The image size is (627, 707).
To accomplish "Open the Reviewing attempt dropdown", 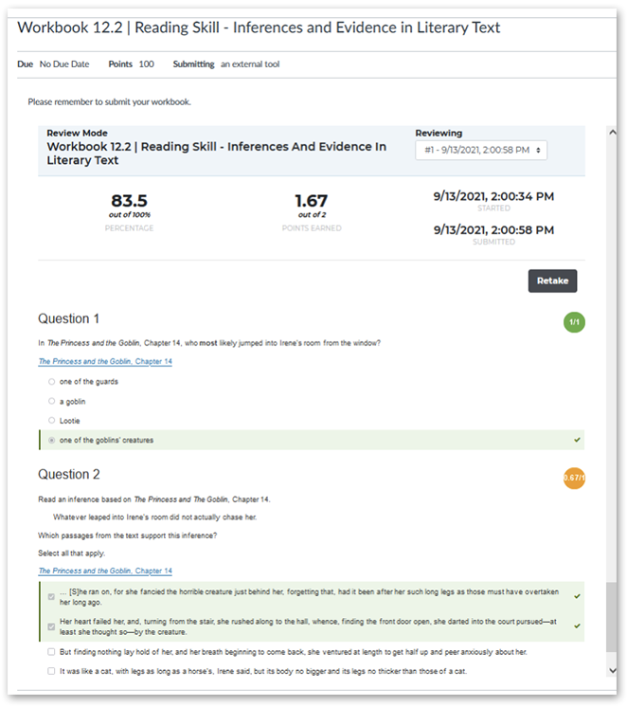I will pyautogui.click(x=481, y=151).
